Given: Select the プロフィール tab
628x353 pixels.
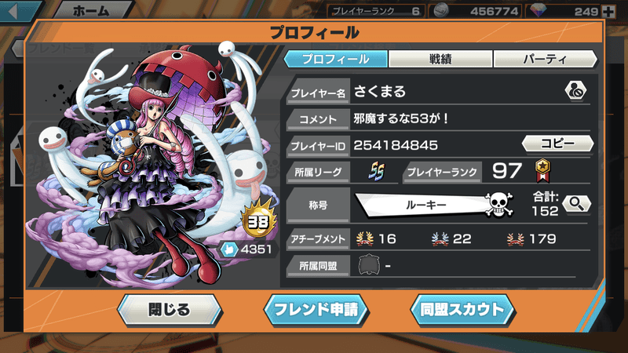Looking at the screenshot, I should tap(336, 60).
